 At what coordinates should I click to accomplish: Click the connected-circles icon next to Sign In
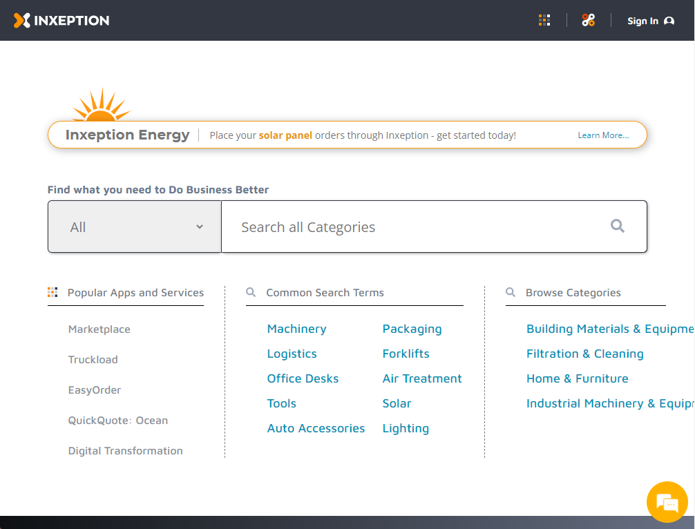[588, 20]
